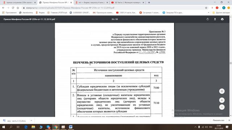Open Windows notification center
Image resolution: width=232 pixels, height=130 pixels.
point(227,127)
